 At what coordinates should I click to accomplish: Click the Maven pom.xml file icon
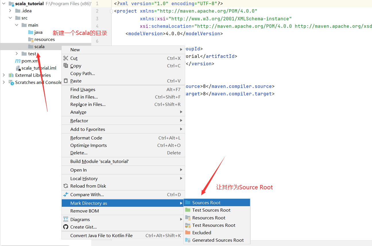point(18,61)
